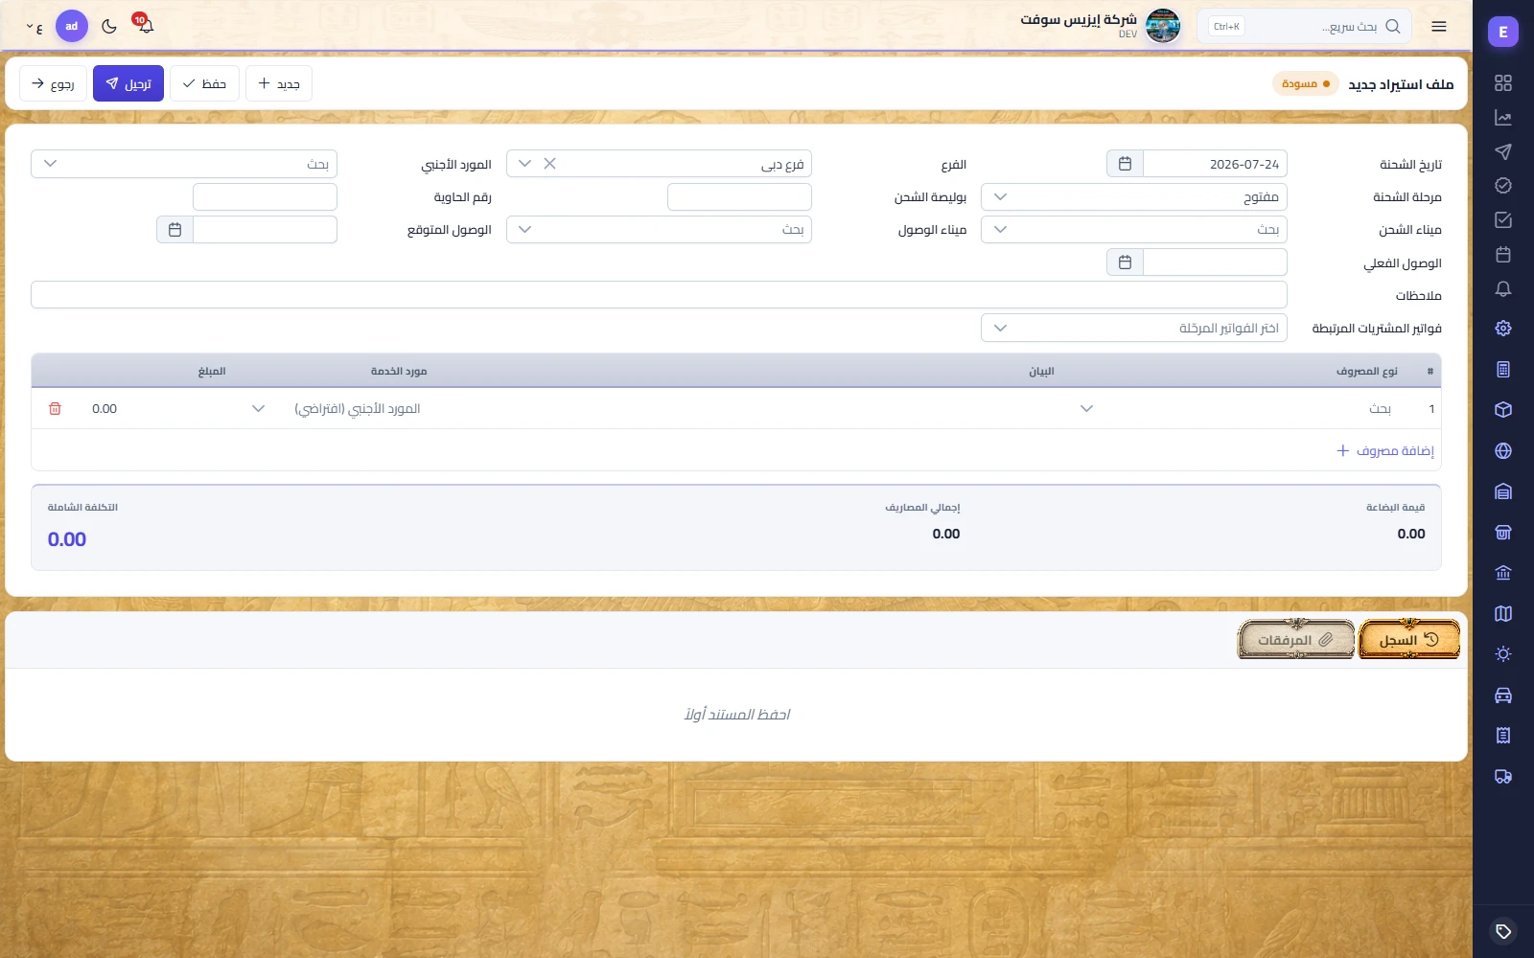The height and width of the screenshot is (958, 1534).
Task: Open the car vehicle icon in sidebar
Action: click(x=1502, y=695)
